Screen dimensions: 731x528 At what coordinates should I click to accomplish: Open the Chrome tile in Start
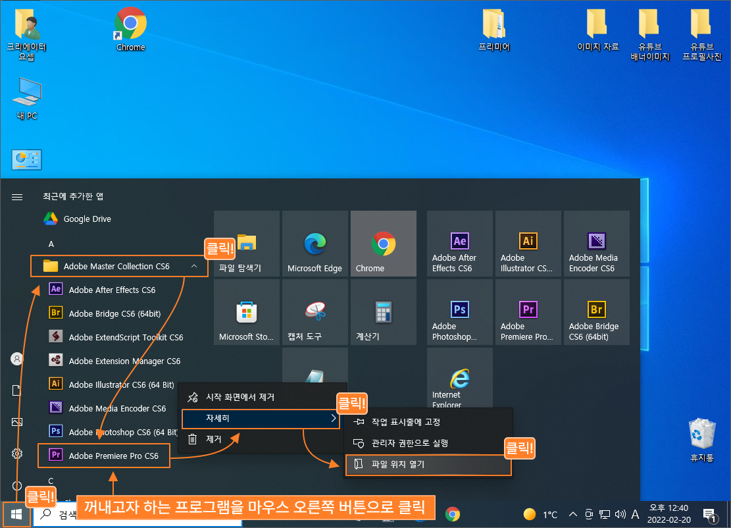(383, 244)
